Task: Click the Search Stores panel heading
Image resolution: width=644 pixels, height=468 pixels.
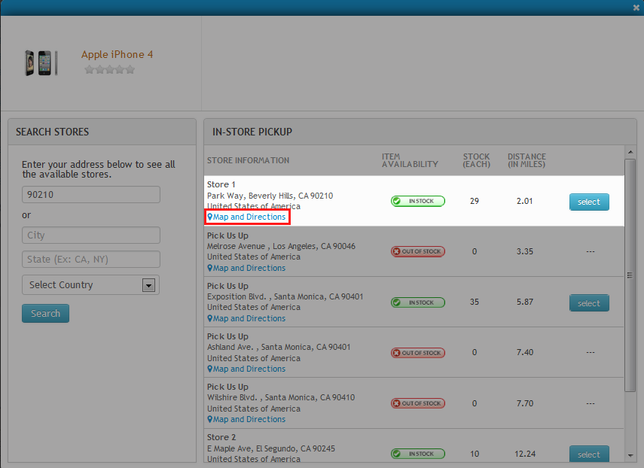Action: point(52,132)
